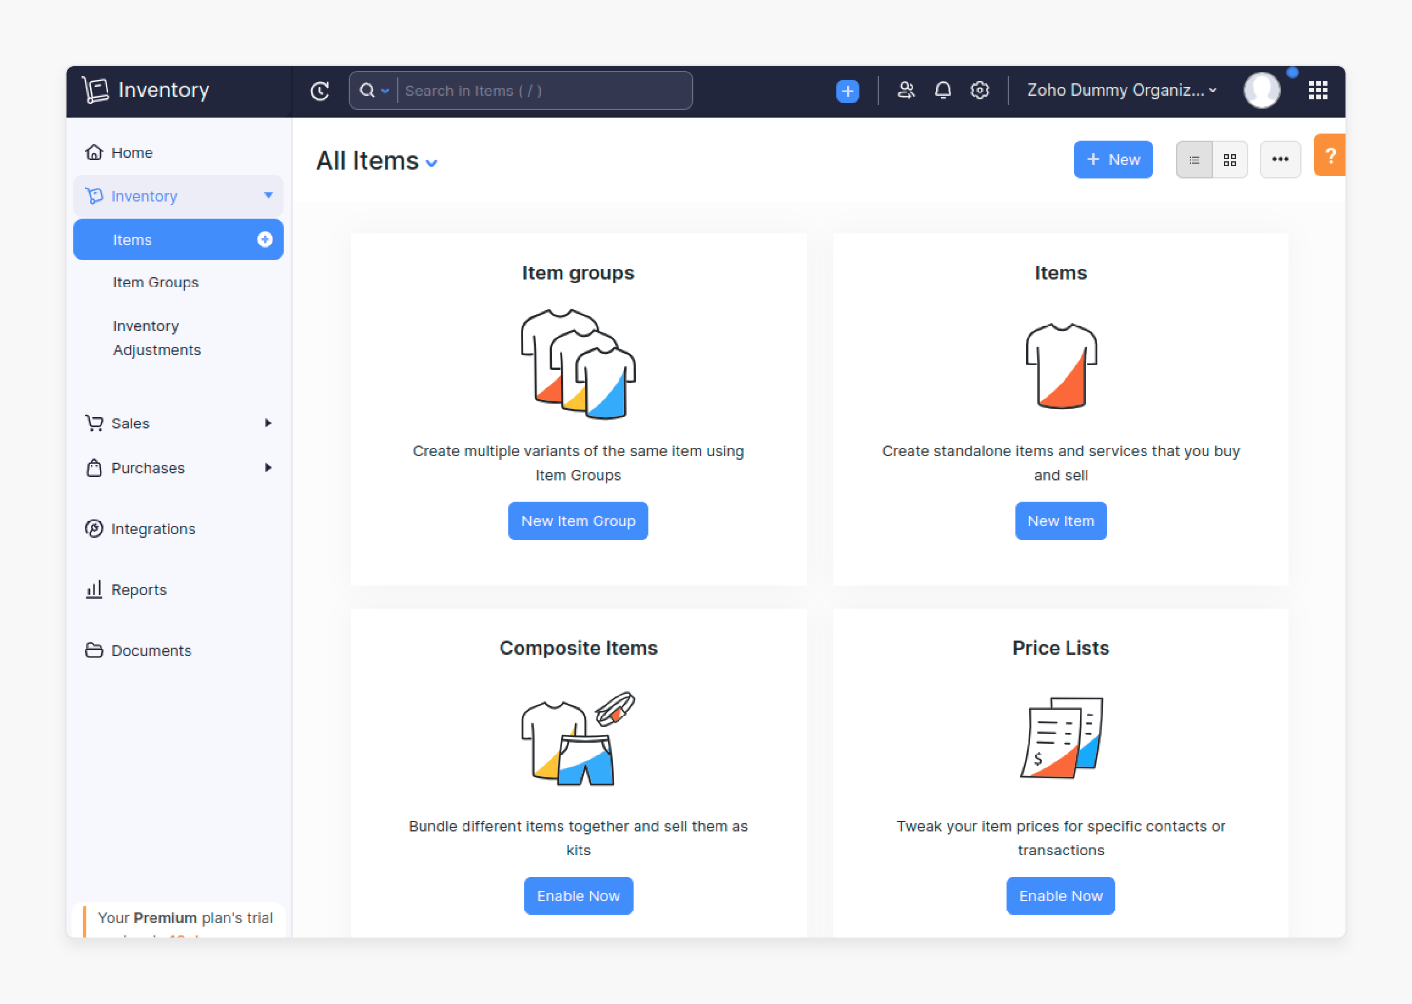Click the Sales cart icon
Viewport: 1412px width, 1004px height.
[x=94, y=423]
